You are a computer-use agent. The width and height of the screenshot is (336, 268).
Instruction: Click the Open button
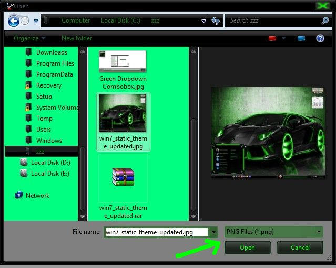tap(248, 248)
